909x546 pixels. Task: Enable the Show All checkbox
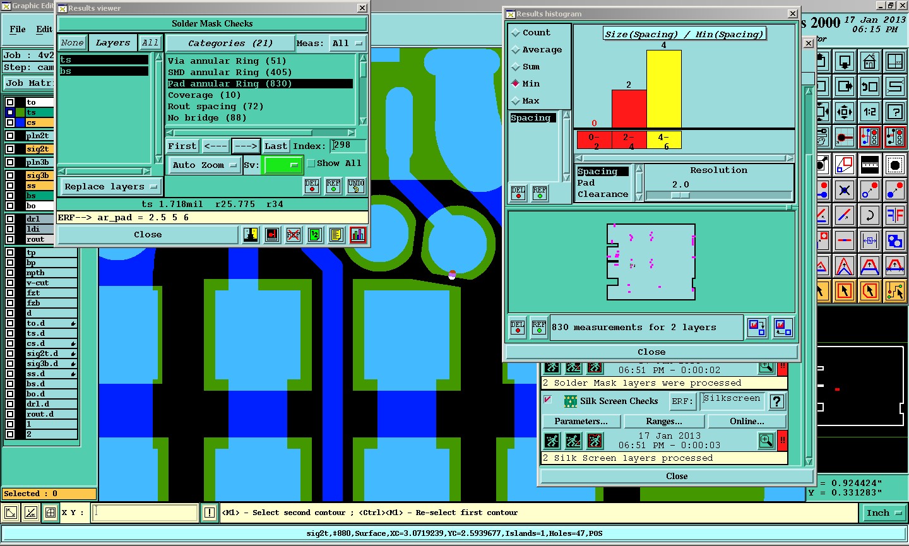(311, 163)
